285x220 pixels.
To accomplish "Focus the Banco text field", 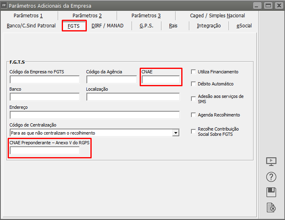I will pyautogui.click(x=45, y=97).
